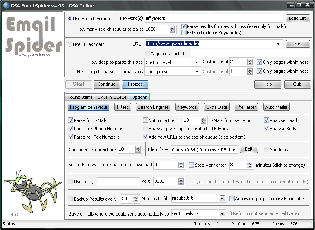Click the spider mascot in hammock

(32, 191)
